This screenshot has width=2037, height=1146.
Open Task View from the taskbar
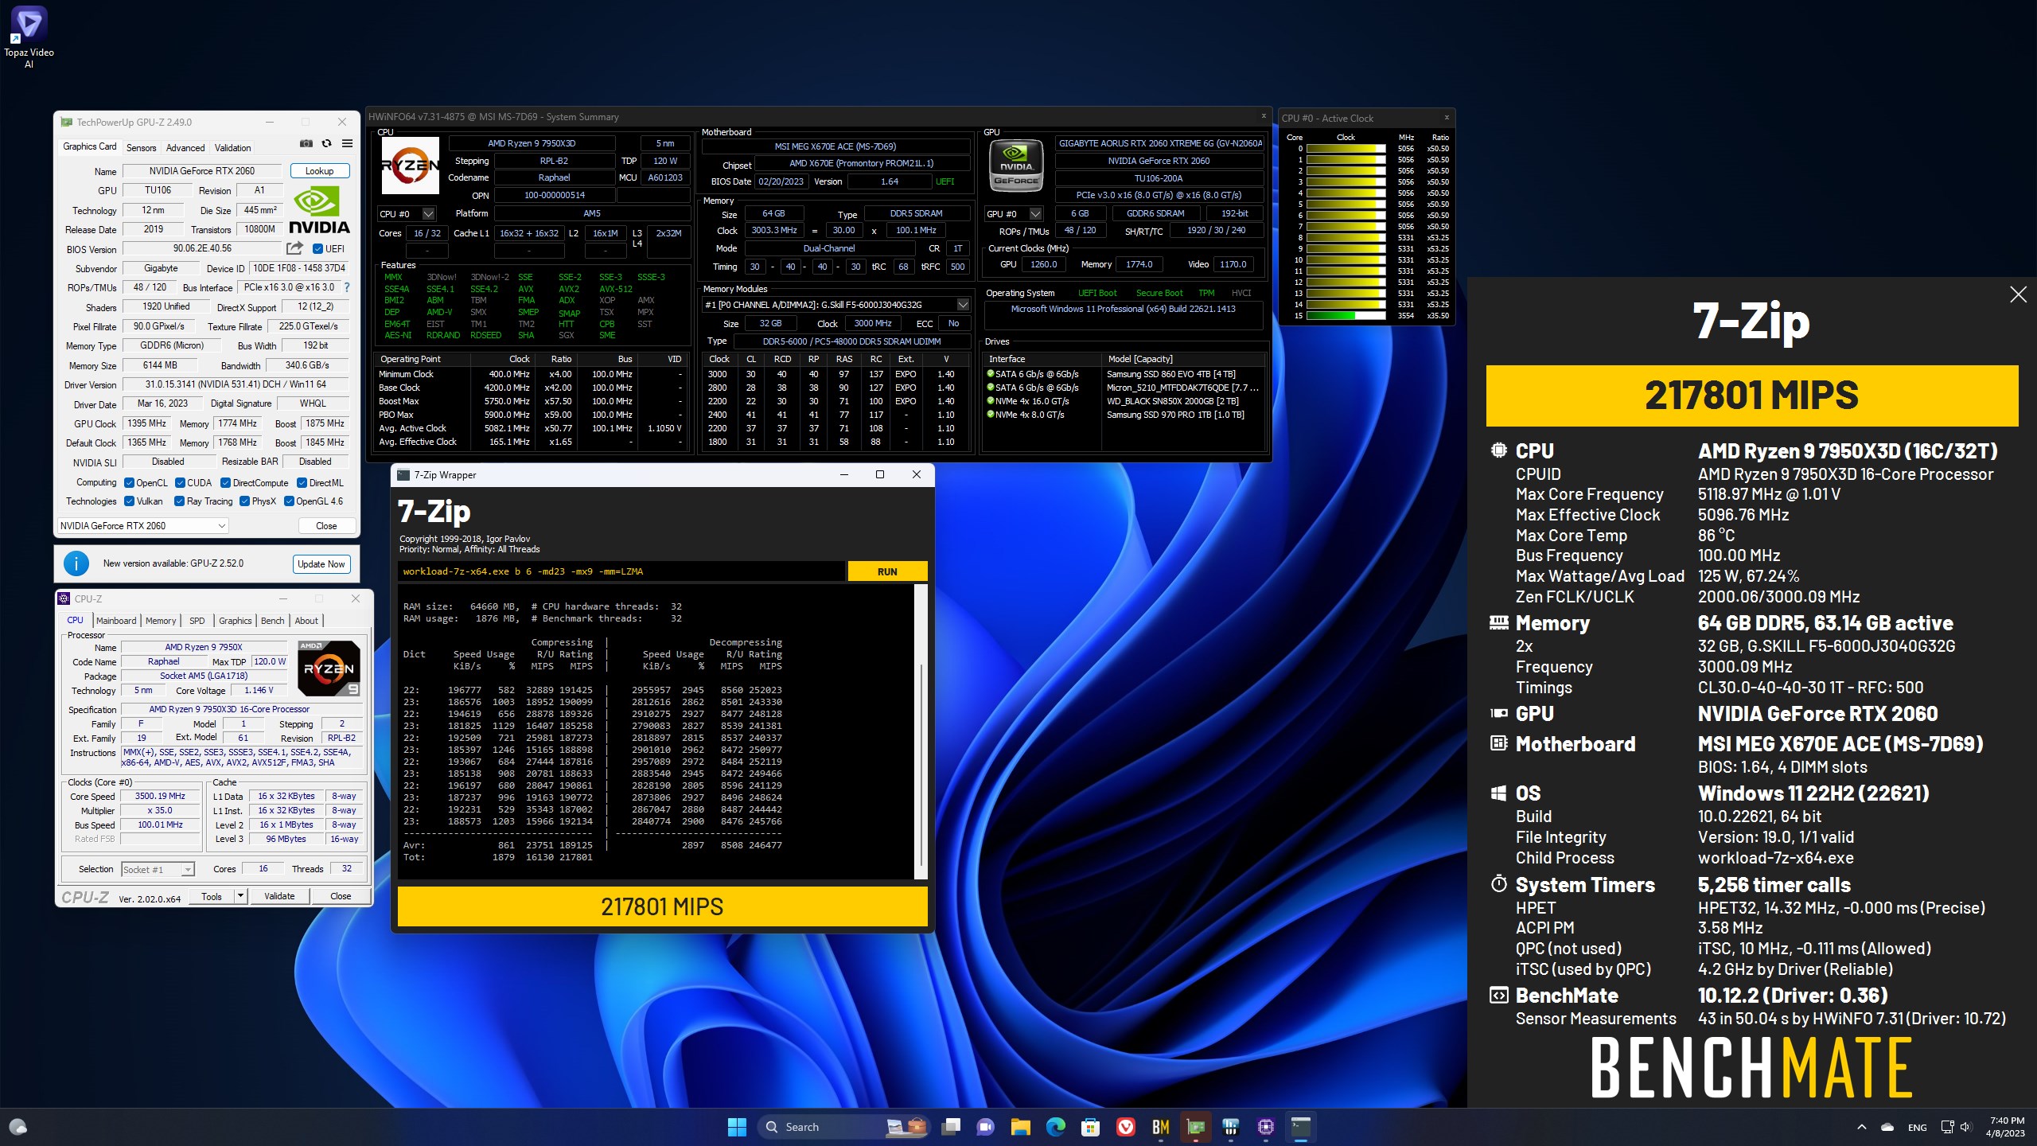(x=951, y=1127)
